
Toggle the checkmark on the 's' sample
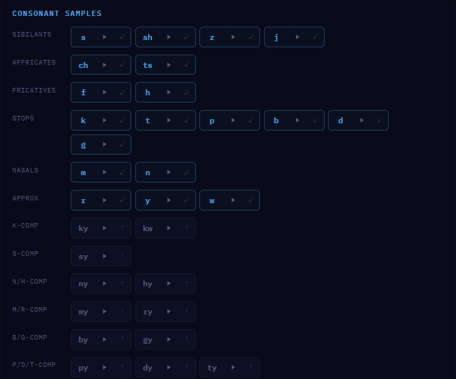(x=123, y=37)
